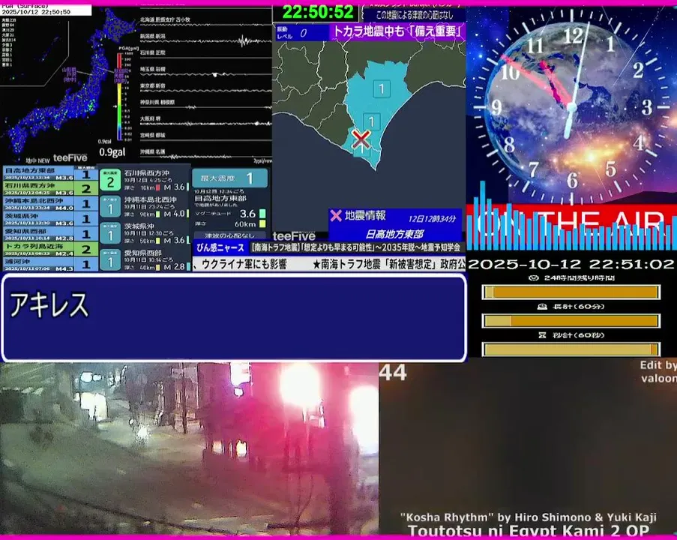Click the pink X icon beside 地震情報
The height and width of the screenshot is (540, 677).
(335, 215)
